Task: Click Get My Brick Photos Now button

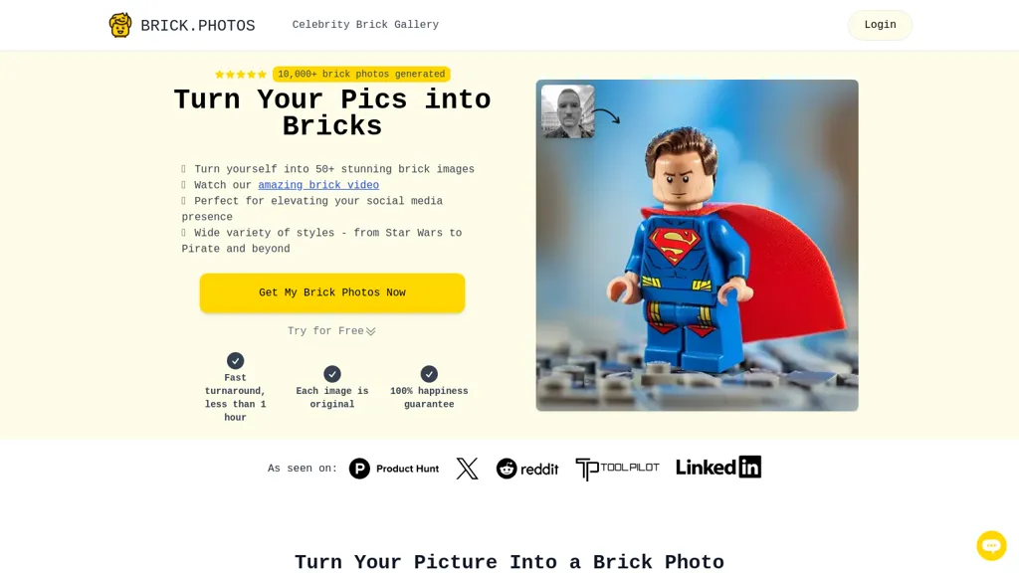Action: coord(332,293)
